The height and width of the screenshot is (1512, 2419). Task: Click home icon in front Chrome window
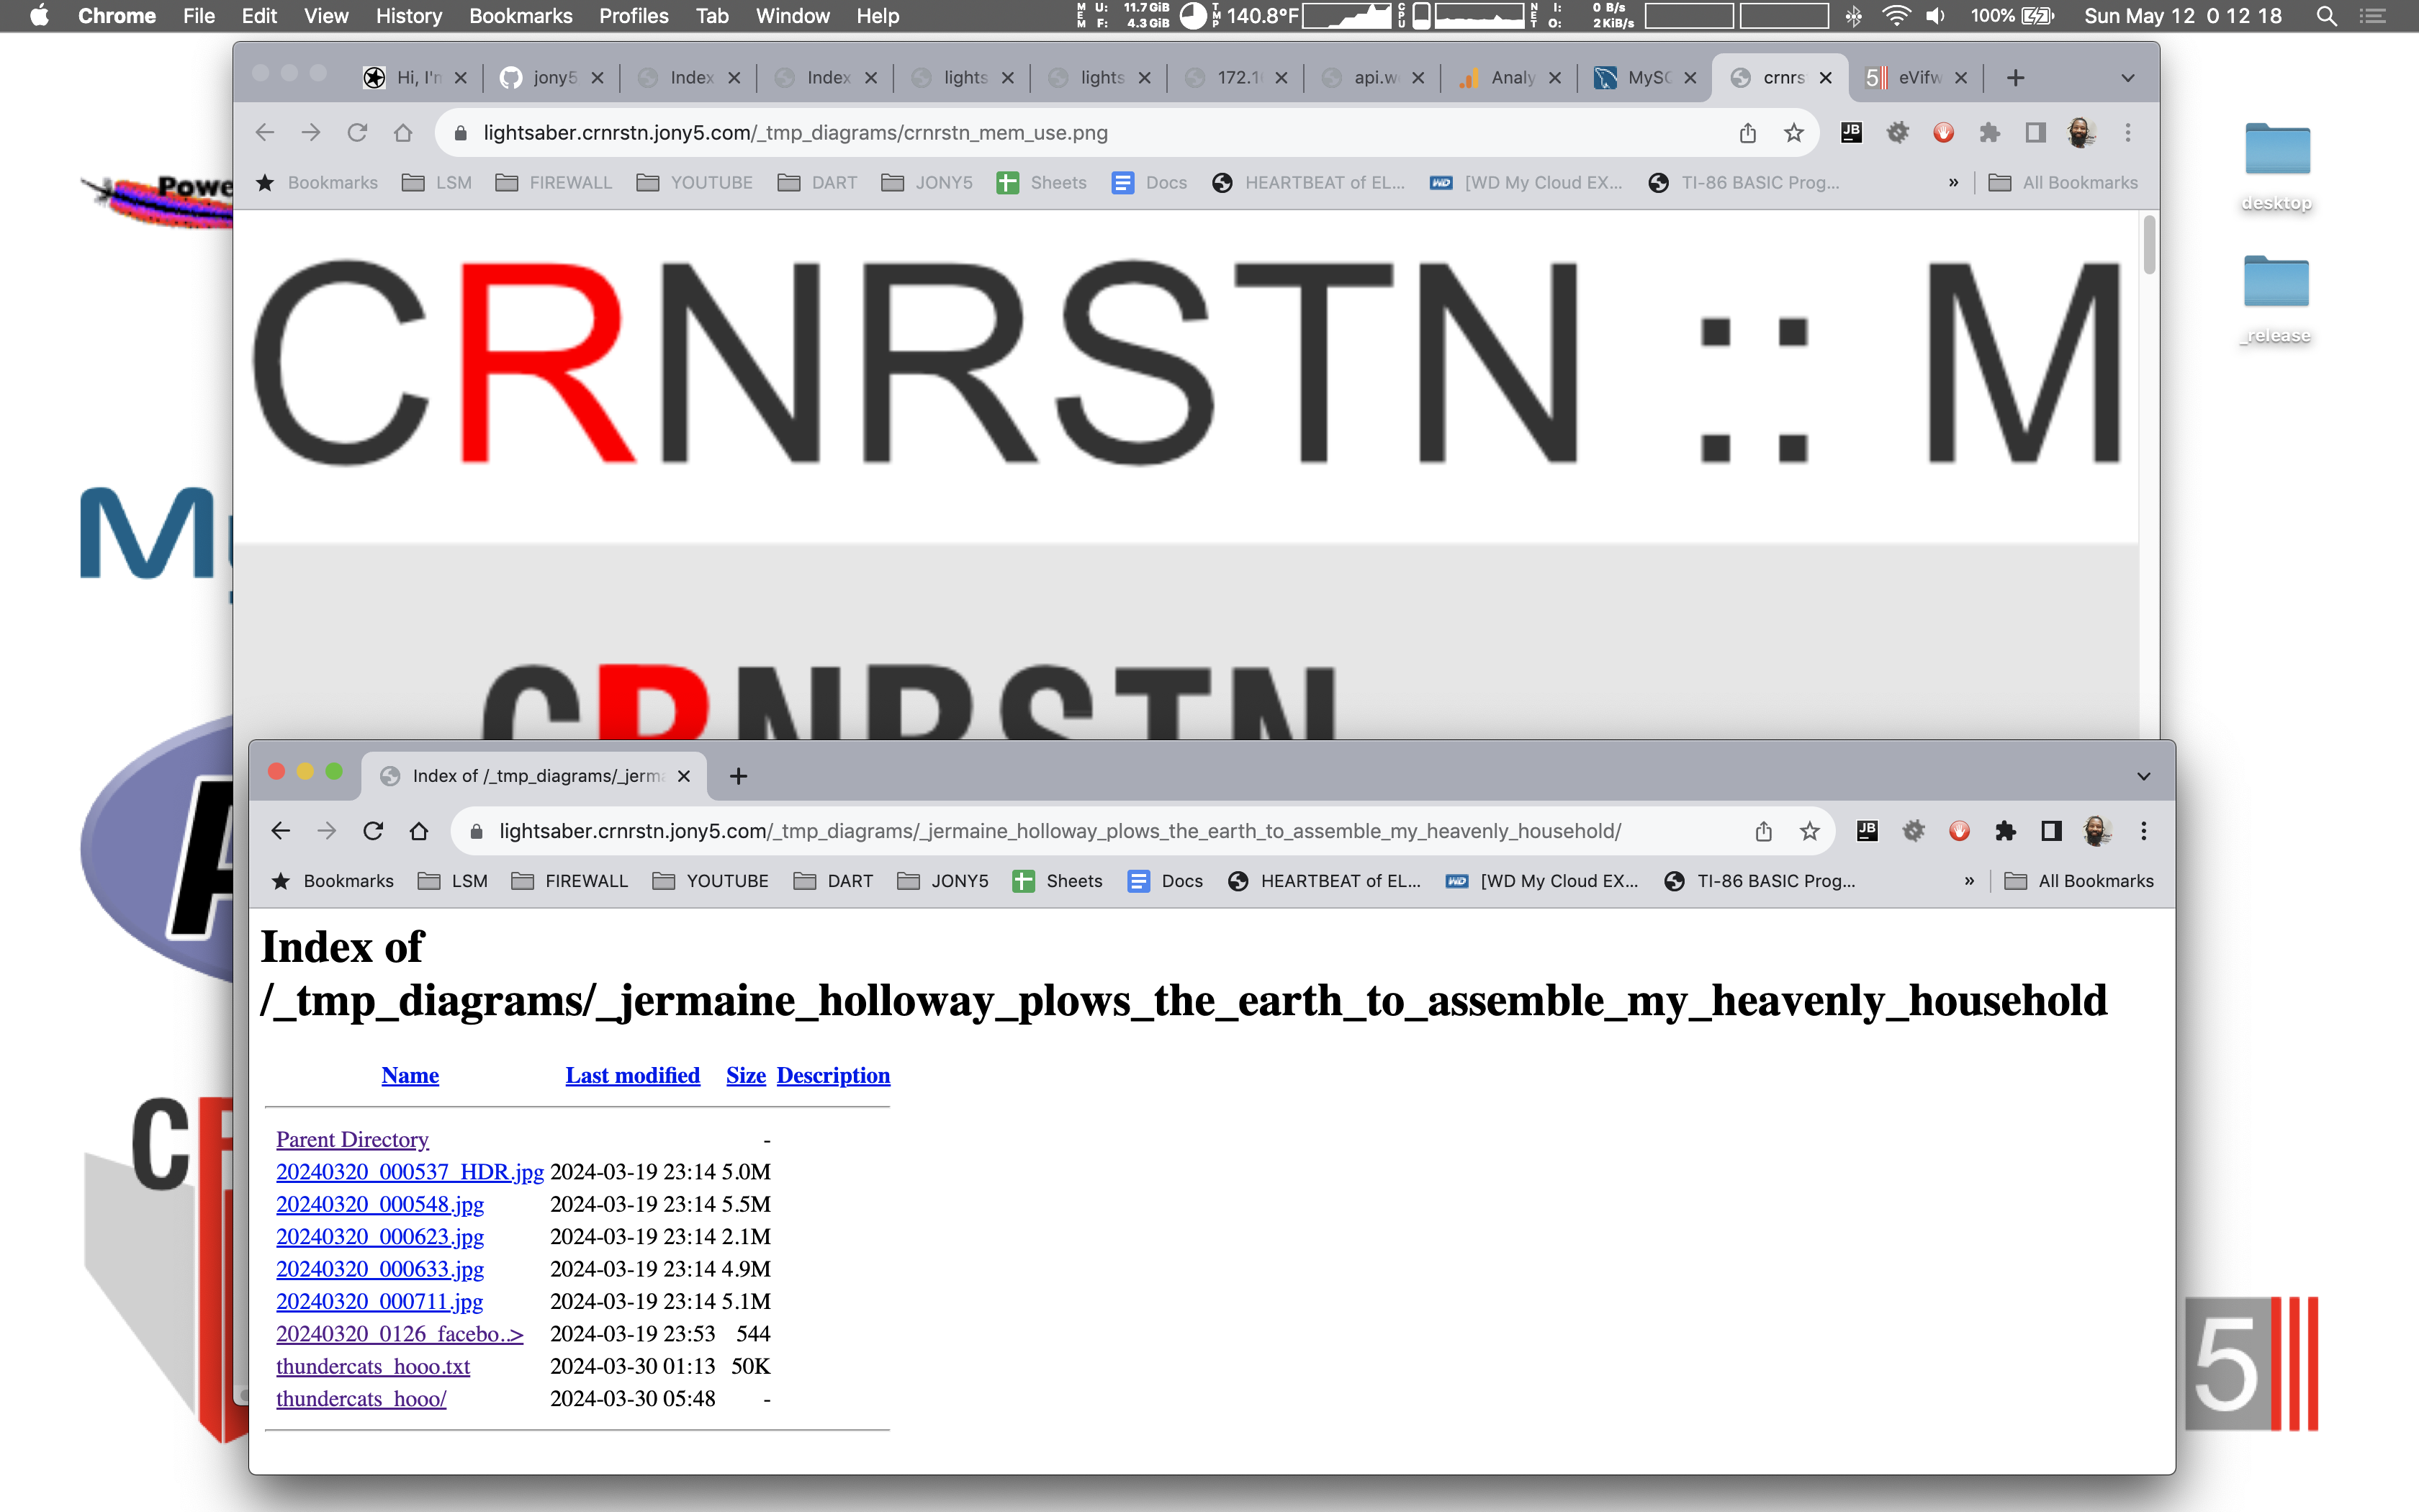tap(419, 831)
